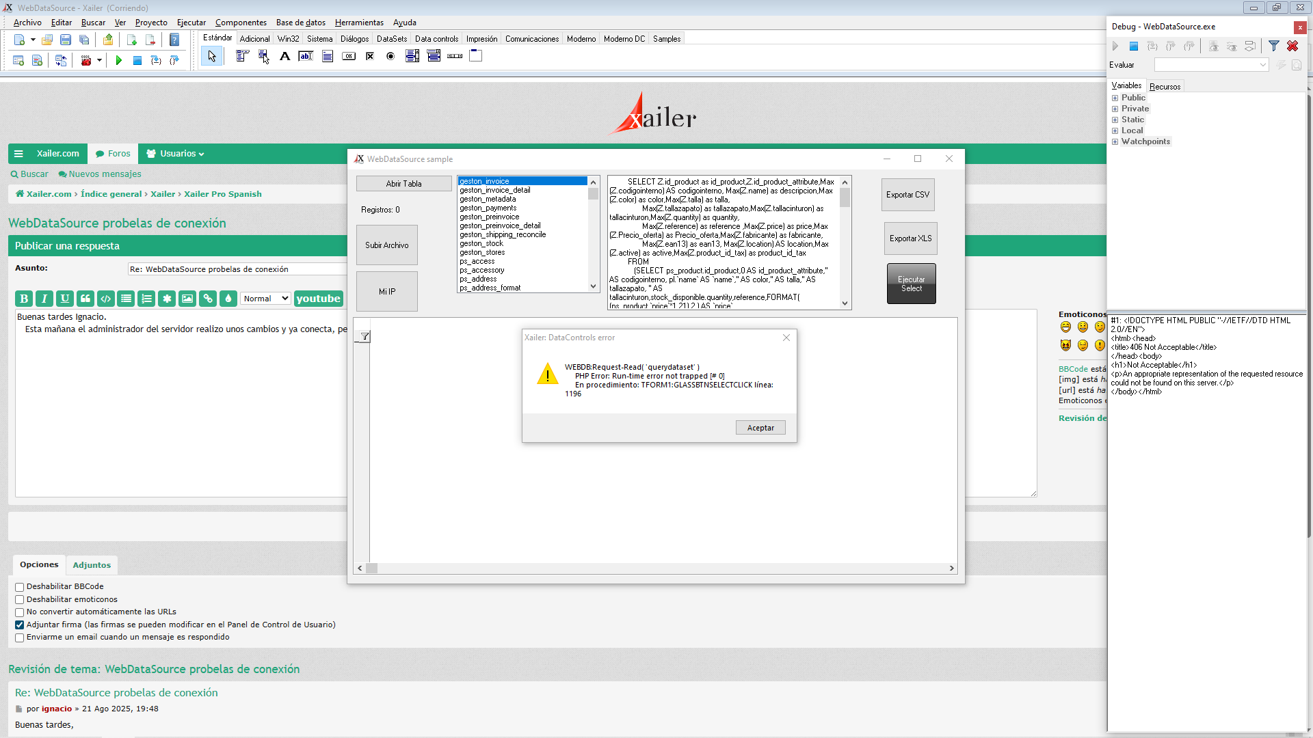The image size is (1313, 738).
Task: Select the CheckBox component icon
Action: (370, 56)
